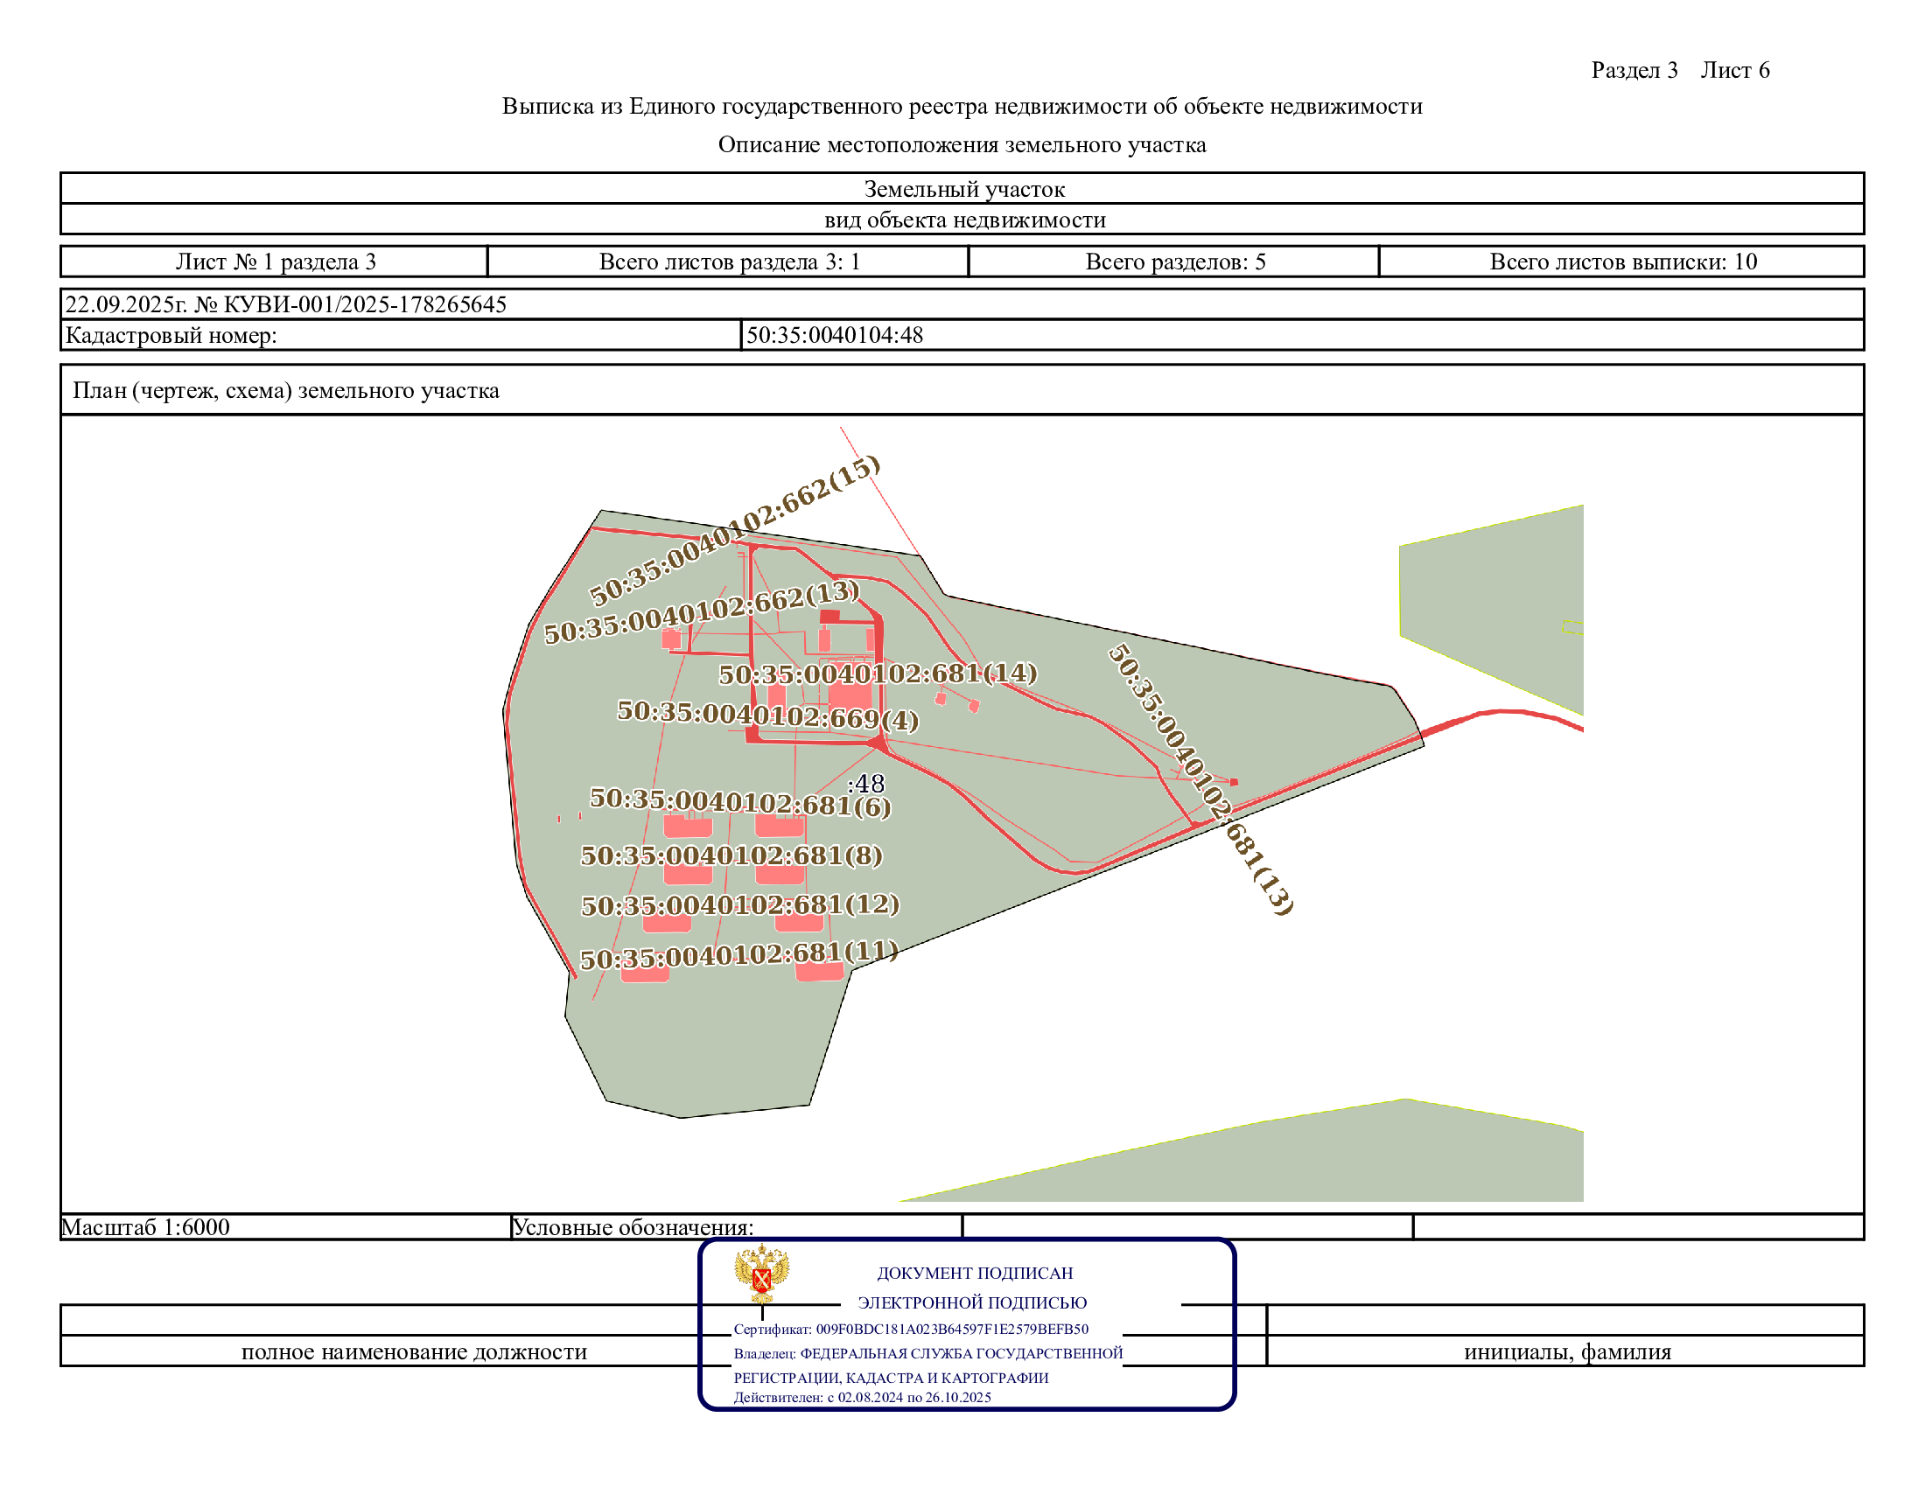
Task: Click map label 50:35:0040102:681(6)
Action: click(x=740, y=801)
